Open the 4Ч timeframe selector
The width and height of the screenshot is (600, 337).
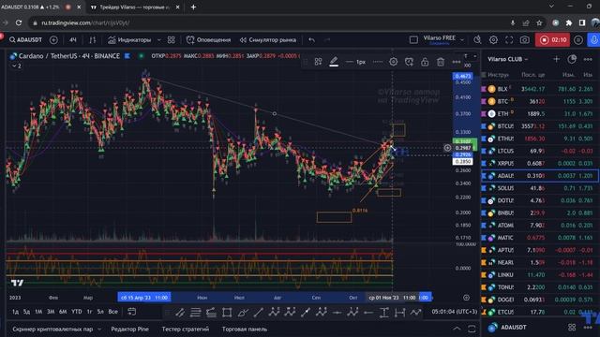click(x=73, y=39)
